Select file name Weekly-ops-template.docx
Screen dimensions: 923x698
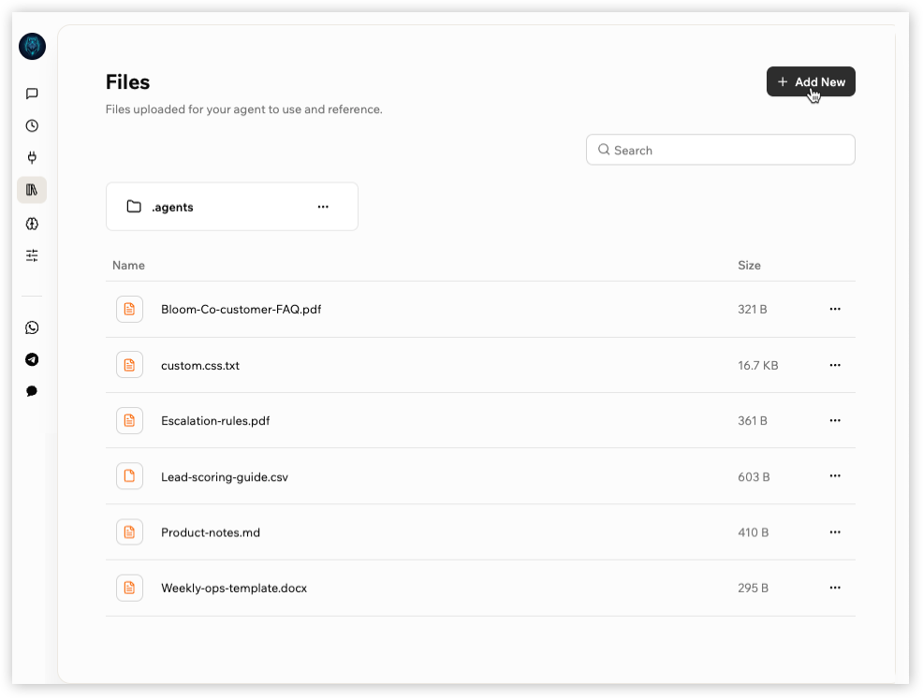tap(234, 588)
